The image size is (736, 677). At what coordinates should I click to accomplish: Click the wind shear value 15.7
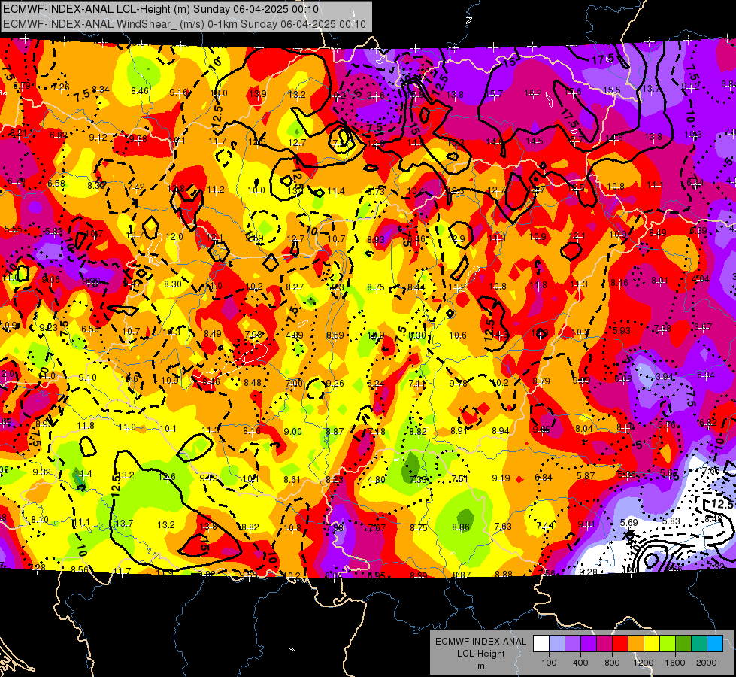494,95
